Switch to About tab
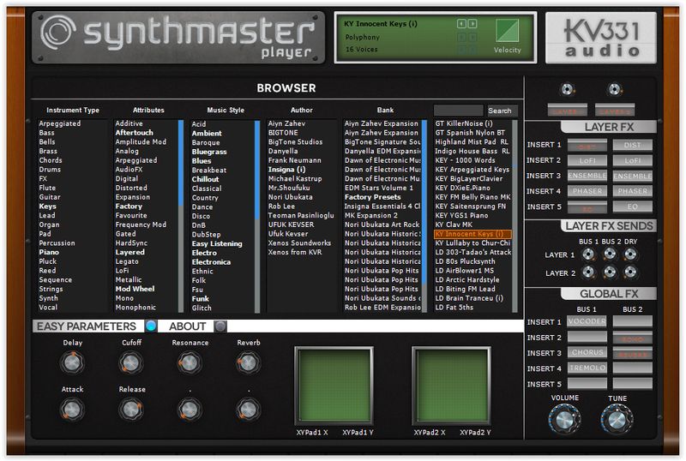686x461 pixels. [x=187, y=326]
